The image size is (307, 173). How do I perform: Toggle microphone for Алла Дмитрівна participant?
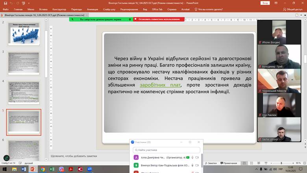[192, 158]
